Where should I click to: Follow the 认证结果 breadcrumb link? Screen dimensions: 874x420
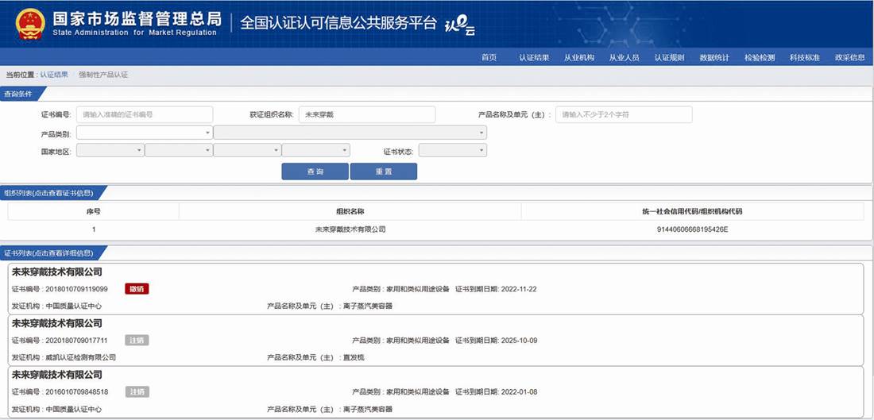coord(54,75)
